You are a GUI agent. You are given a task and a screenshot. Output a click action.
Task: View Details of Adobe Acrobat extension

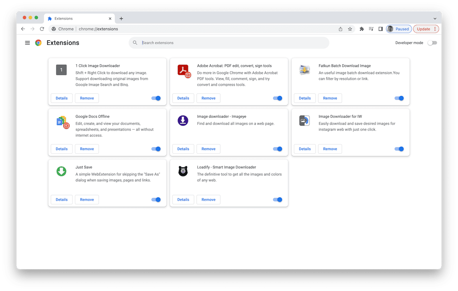point(183,98)
